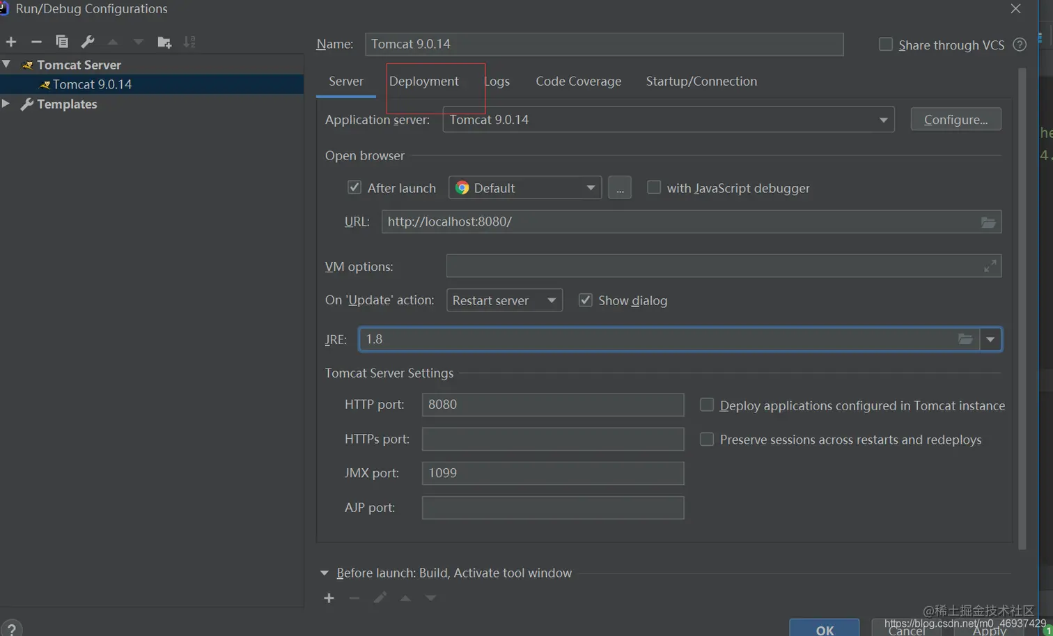Viewport: 1053px width, 636px height.
Task: Open help for Share through VCS
Action: [1020, 45]
